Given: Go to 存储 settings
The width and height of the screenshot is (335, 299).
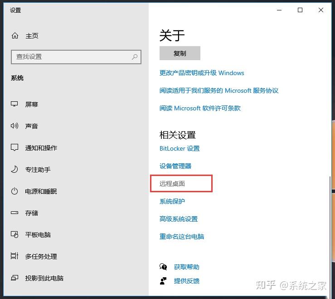Looking at the screenshot, I should [32, 213].
